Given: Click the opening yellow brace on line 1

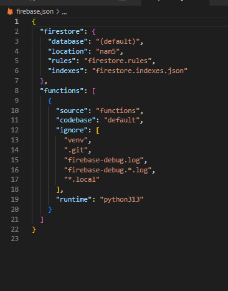Looking at the screenshot, I should click(x=34, y=22).
